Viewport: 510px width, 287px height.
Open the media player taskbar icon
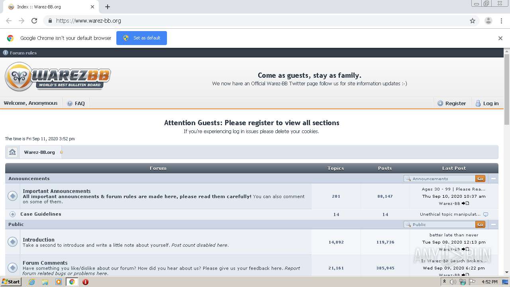tap(59, 282)
